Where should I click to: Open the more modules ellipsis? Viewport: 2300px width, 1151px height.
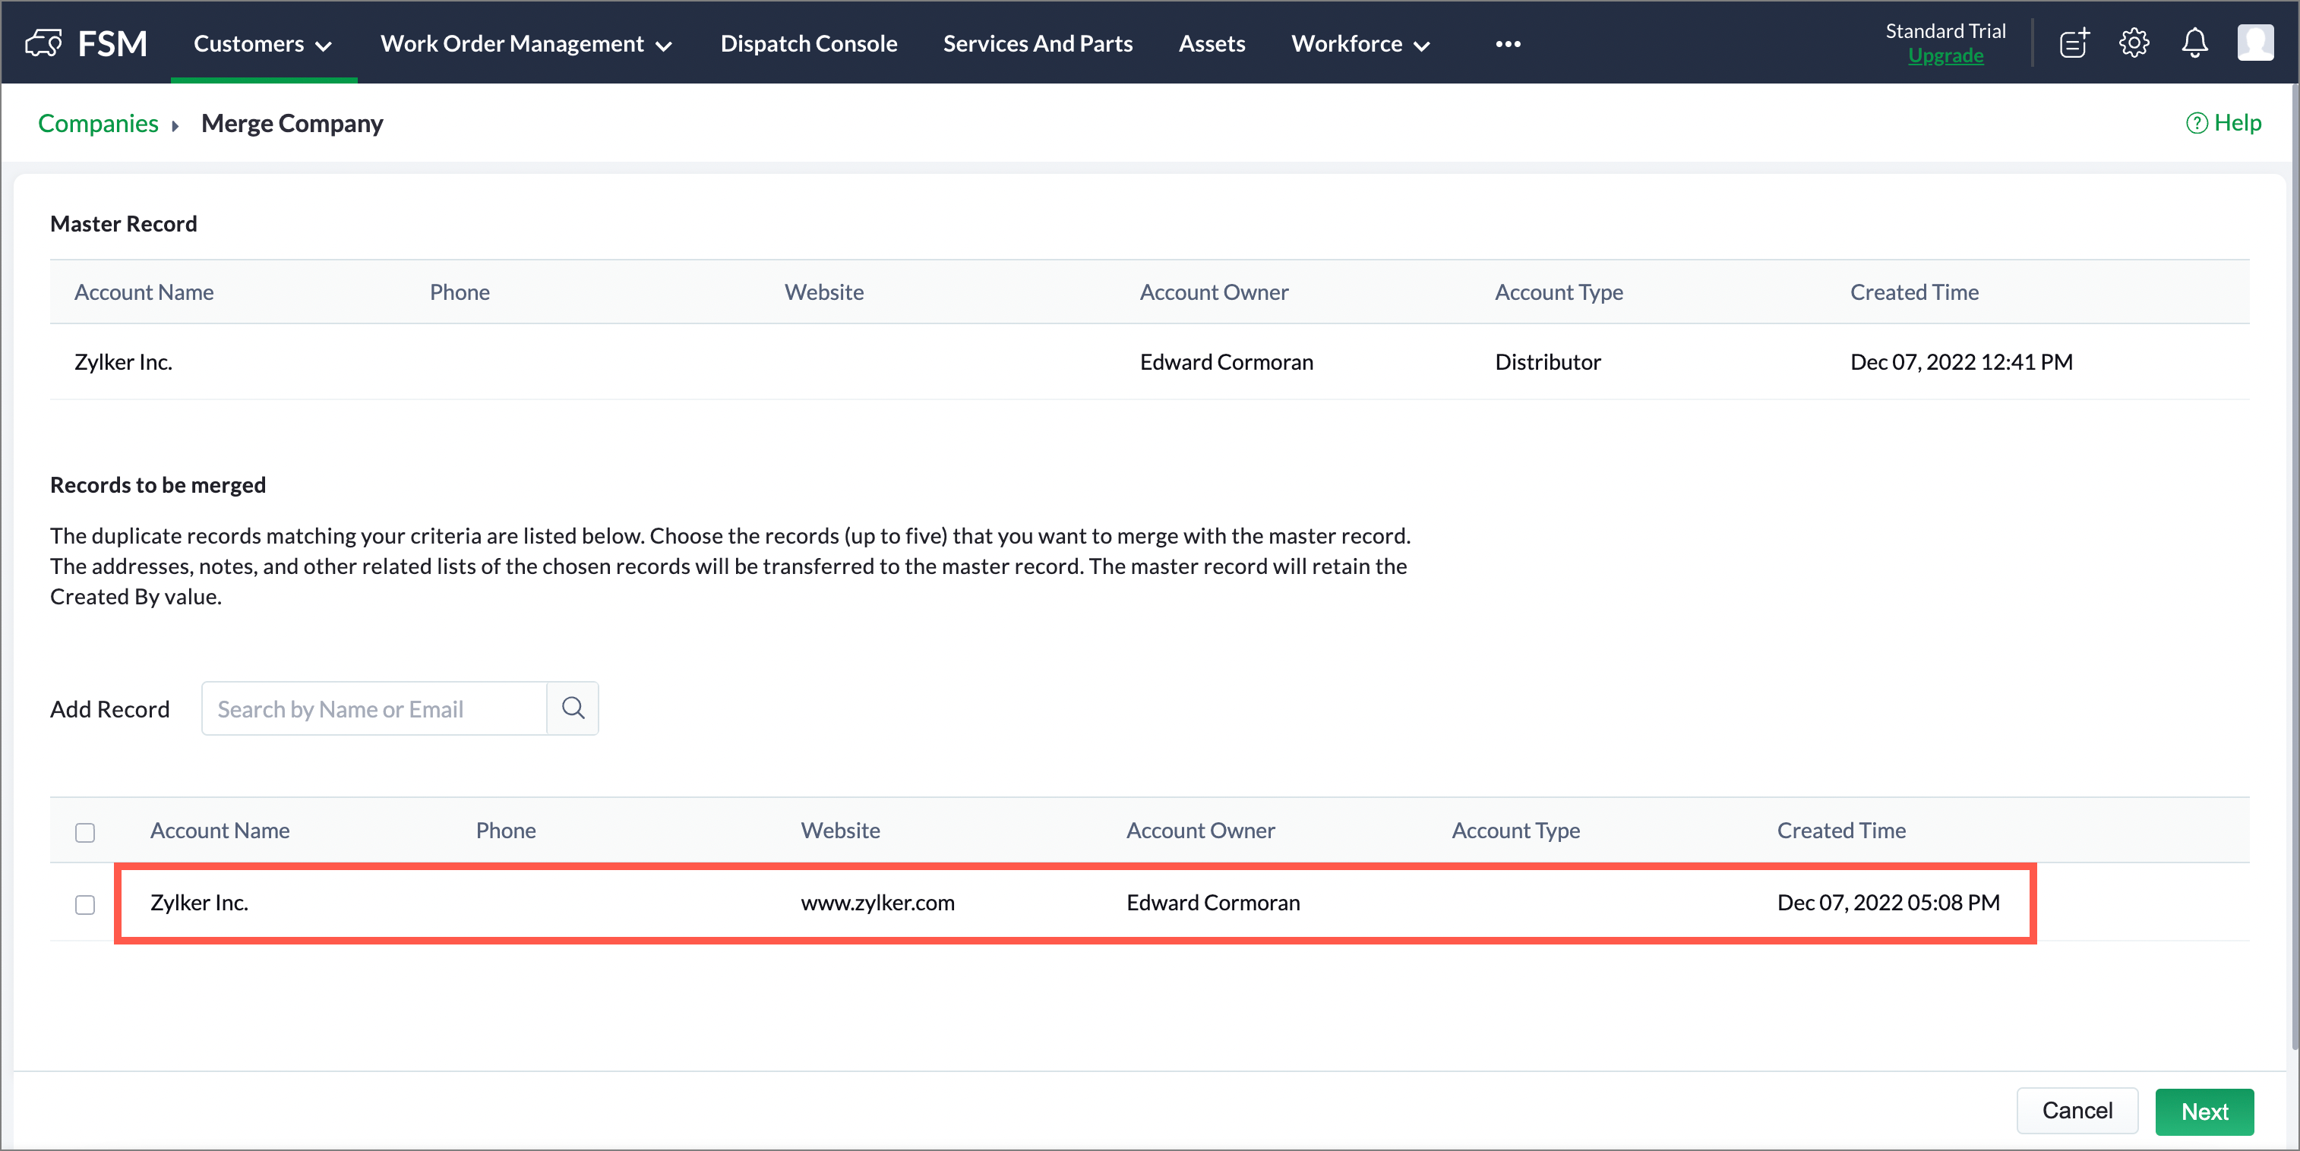pos(1508,44)
